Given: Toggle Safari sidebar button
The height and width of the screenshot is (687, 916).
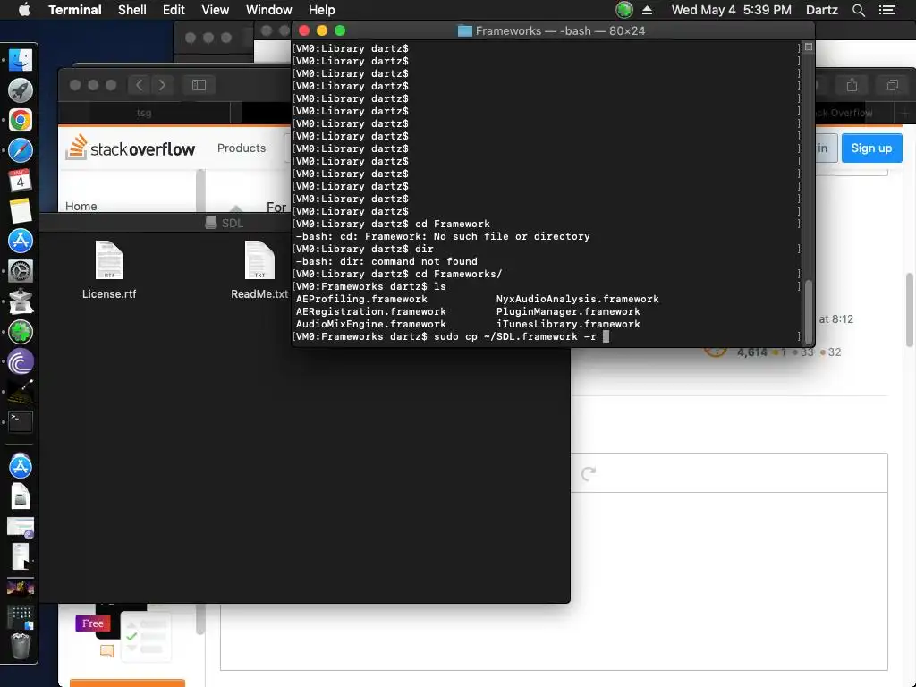Looking at the screenshot, I should (199, 85).
